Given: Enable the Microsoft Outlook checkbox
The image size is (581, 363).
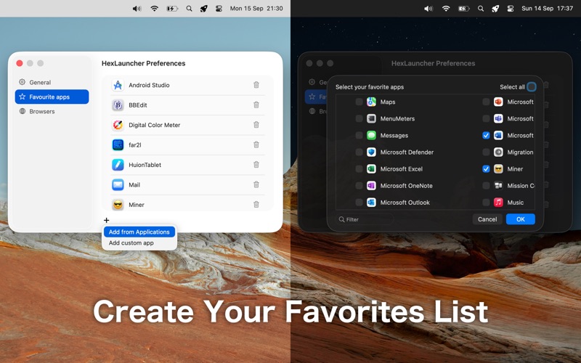Looking at the screenshot, I should pos(359,203).
